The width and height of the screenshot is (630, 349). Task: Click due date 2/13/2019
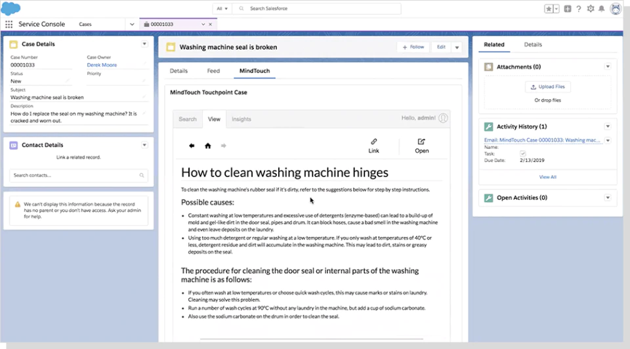[532, 160]
